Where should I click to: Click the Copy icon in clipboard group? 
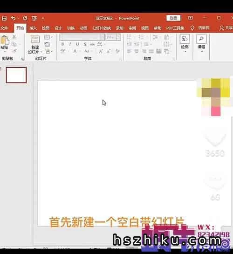pos(14,44)
